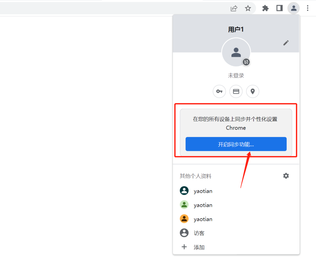
Task: Open saved passwords key icon
Action: pos(219,92)
